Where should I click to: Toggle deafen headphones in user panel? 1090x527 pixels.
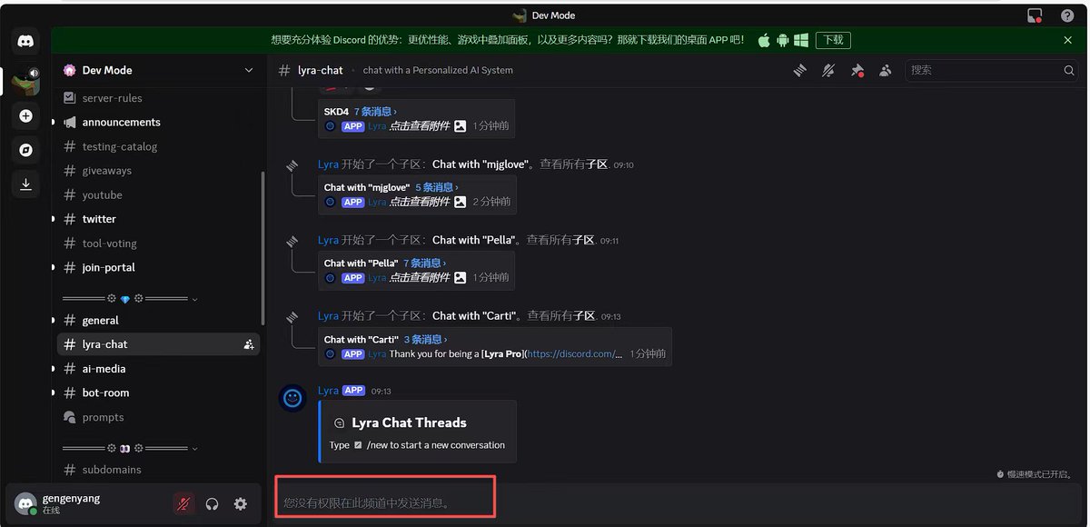pyautogui.click(x=213, y=503)
